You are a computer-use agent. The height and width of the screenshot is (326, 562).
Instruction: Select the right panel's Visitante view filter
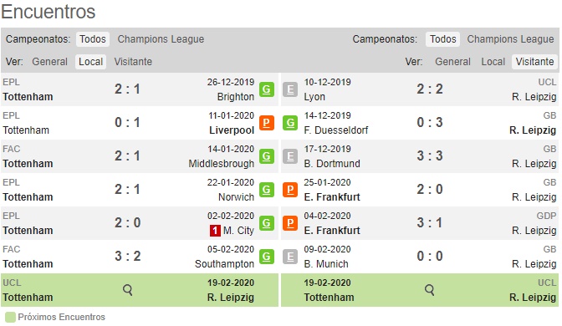534,62
